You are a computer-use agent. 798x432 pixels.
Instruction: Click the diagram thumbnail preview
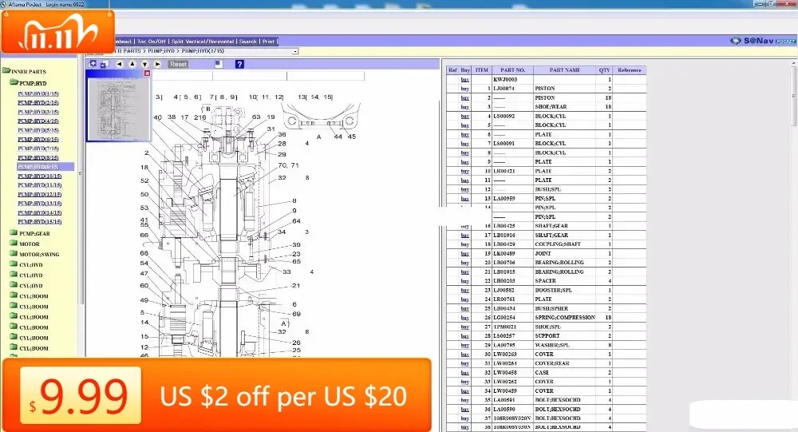pyautogui.click(x=118, y=109)
